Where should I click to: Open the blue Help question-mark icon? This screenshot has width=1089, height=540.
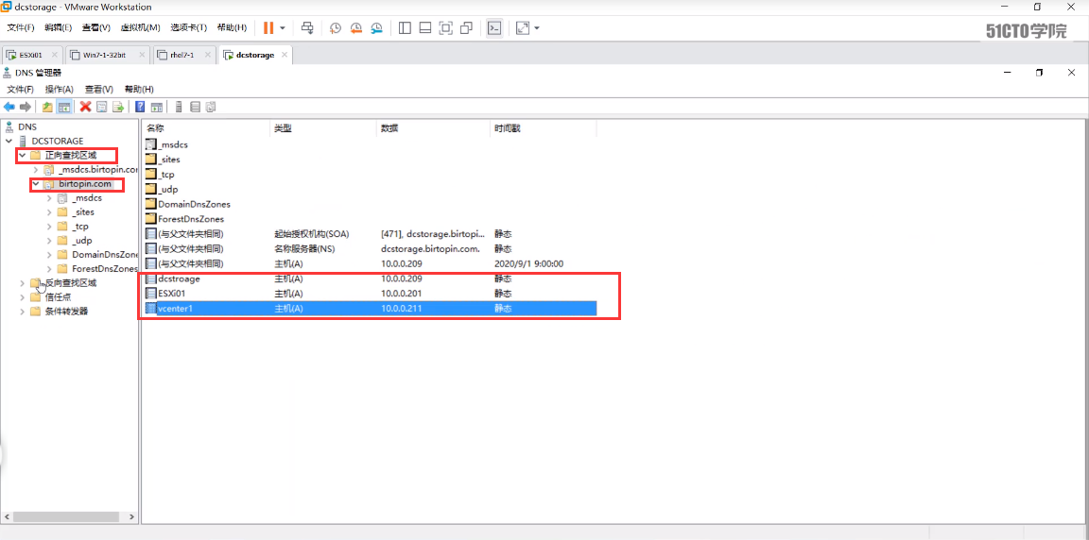click(140, 107)
